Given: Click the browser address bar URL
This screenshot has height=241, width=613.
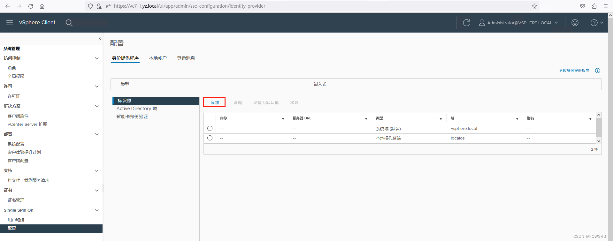Looking at the screenshot, I should click(x=189, y=6).
